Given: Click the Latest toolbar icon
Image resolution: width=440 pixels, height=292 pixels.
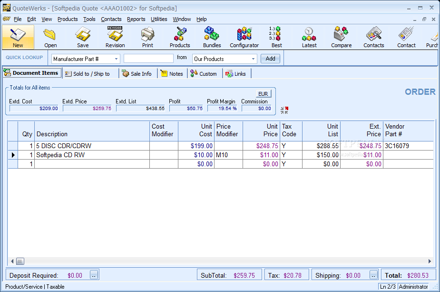Looking at the screenshot, I should (309, 37).
